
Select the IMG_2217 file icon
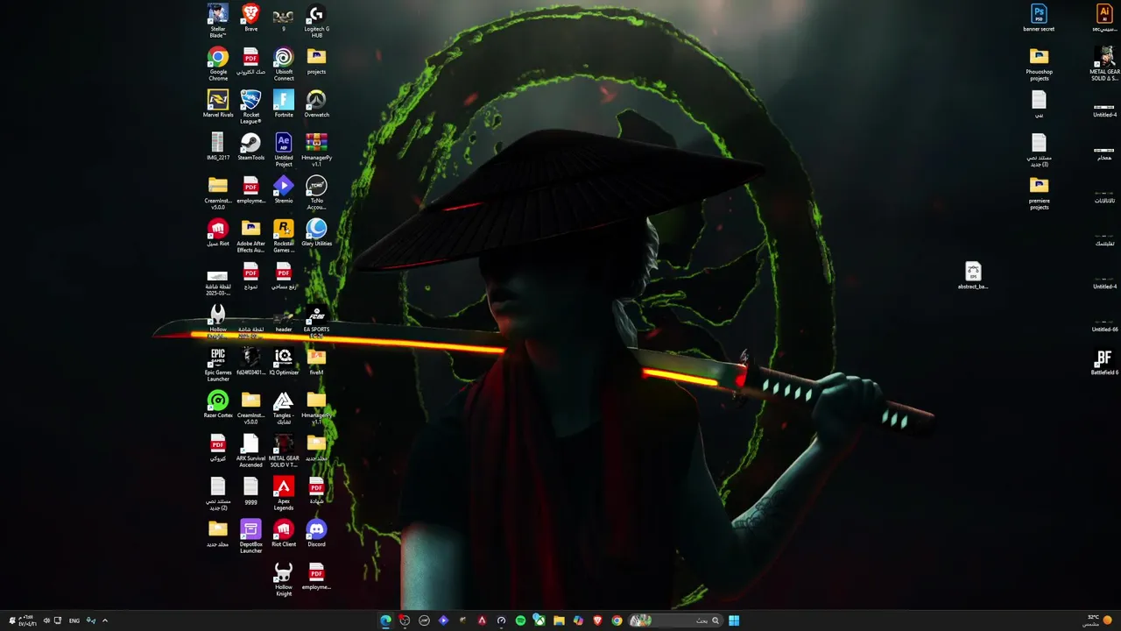218,146
